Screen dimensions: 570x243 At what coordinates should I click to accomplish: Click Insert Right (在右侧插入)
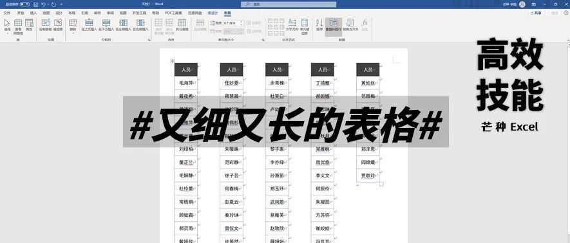pos(140,24)
